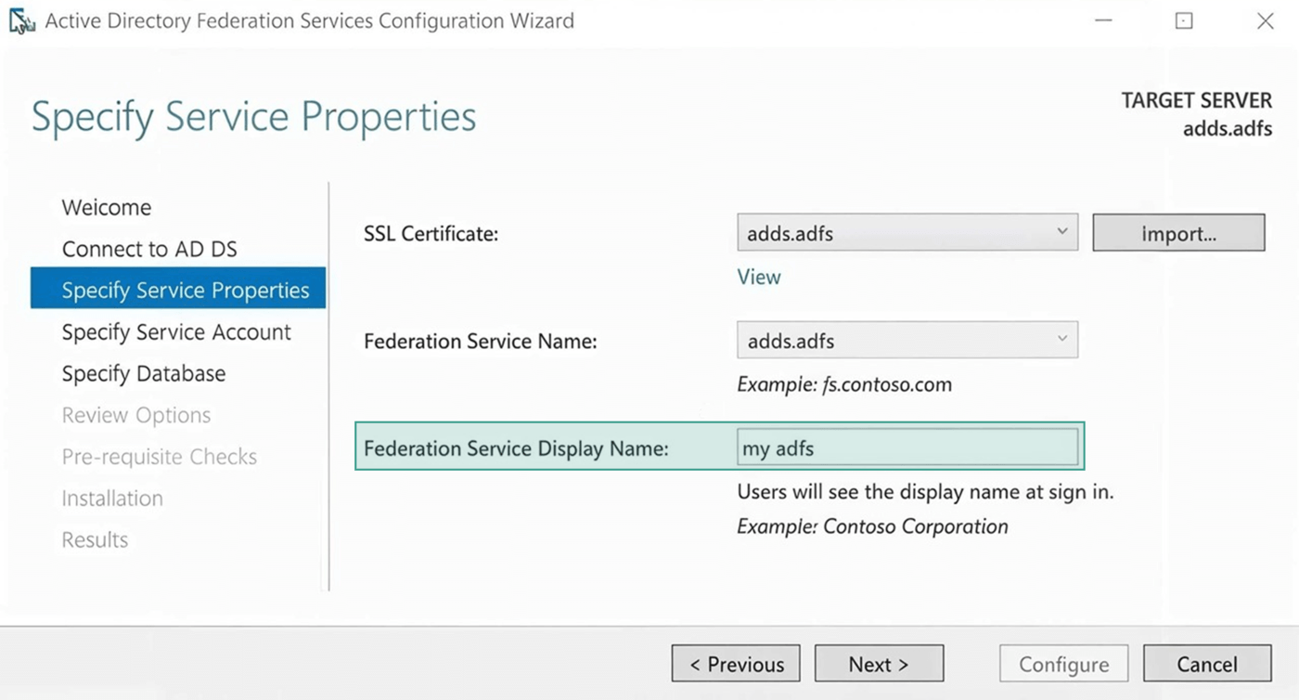Select the Connect to AD DS step
The height and width of the screenshot is (700, 1299).
tap(149, 249)
